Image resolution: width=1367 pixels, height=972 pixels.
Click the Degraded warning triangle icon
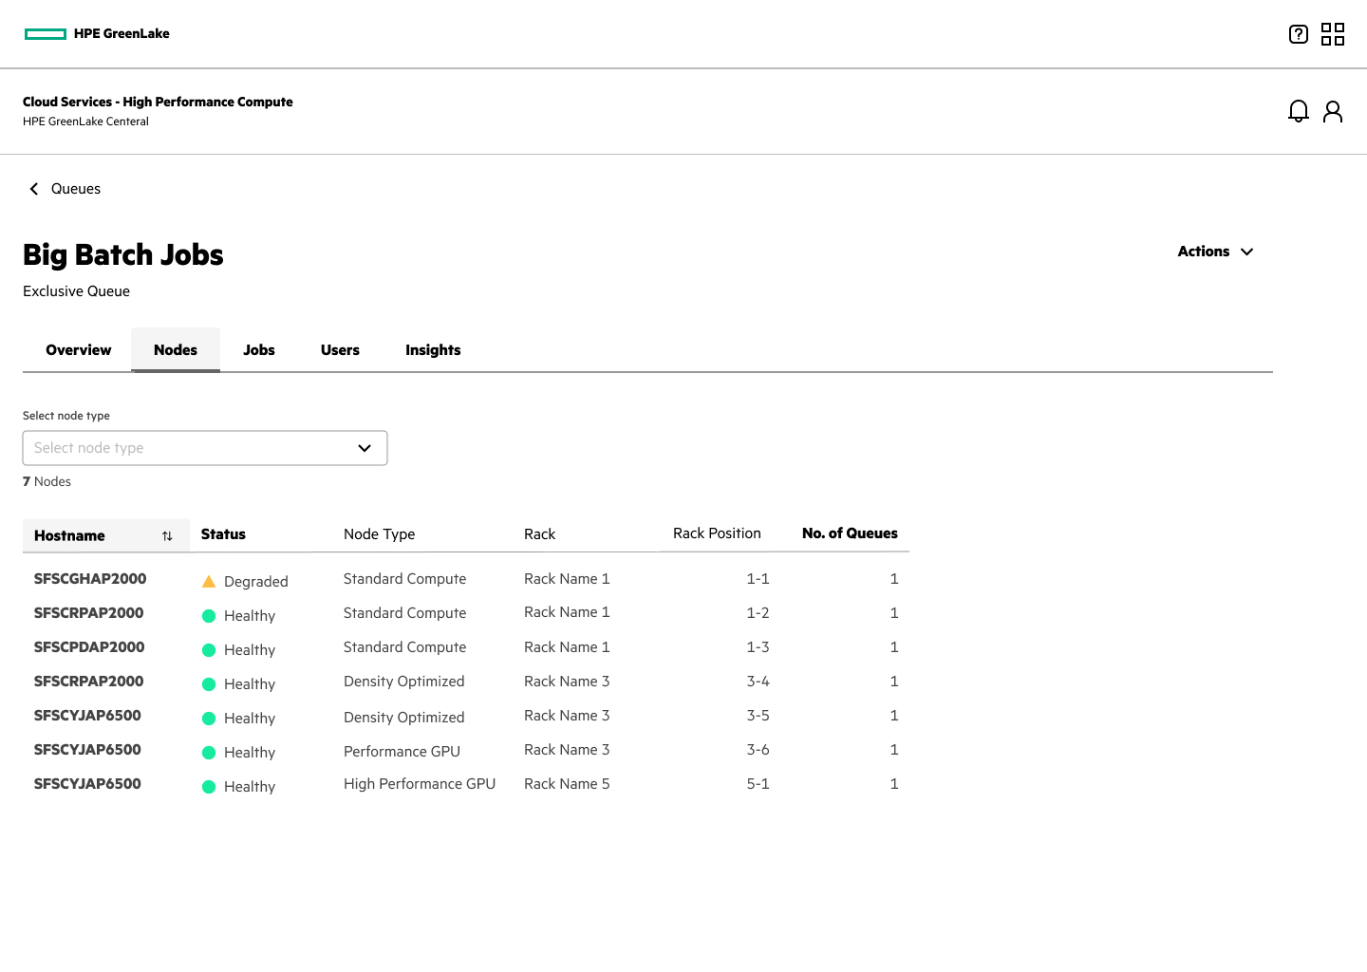point(209,581)
